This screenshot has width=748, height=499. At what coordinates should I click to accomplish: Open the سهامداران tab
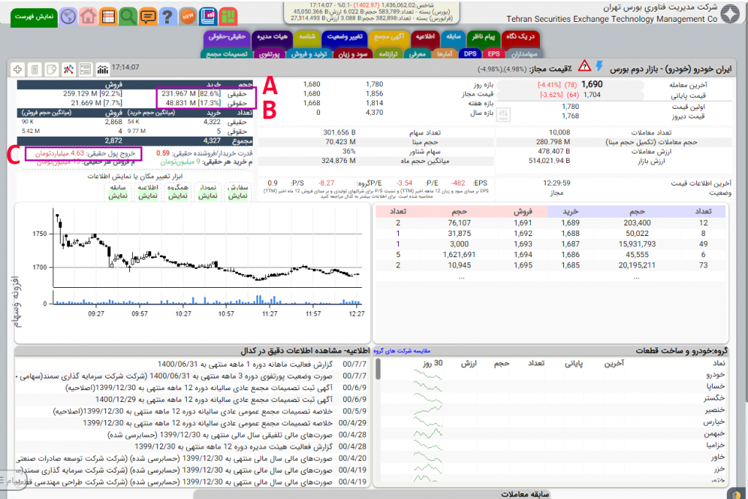tap(522, 53)
